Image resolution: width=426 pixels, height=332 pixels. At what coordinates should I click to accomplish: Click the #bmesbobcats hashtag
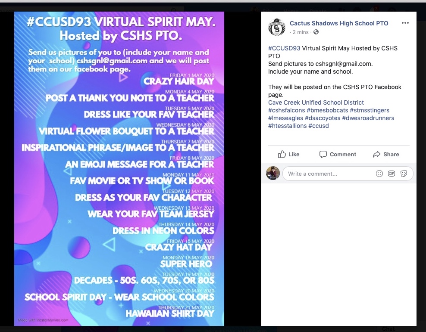click(x=327, y=110)
